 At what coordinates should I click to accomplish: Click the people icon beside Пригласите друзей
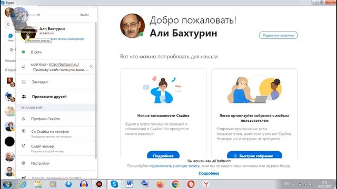24,97
